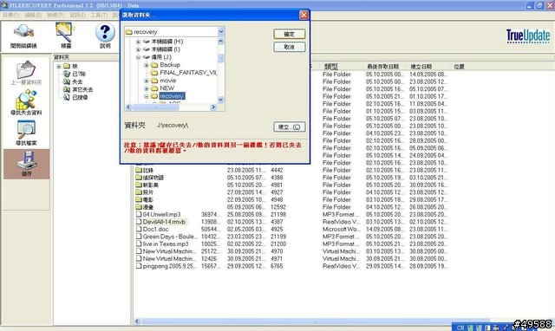Click the drive (I:) icon in dialog

tap(147, 49)
